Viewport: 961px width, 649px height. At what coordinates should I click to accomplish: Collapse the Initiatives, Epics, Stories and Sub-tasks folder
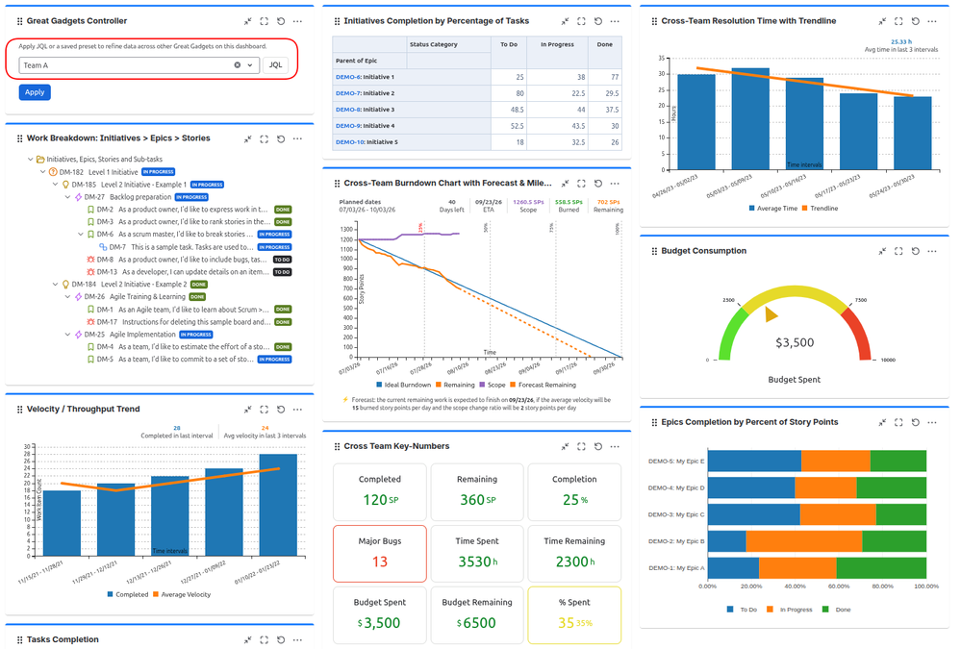click(30, 160)
